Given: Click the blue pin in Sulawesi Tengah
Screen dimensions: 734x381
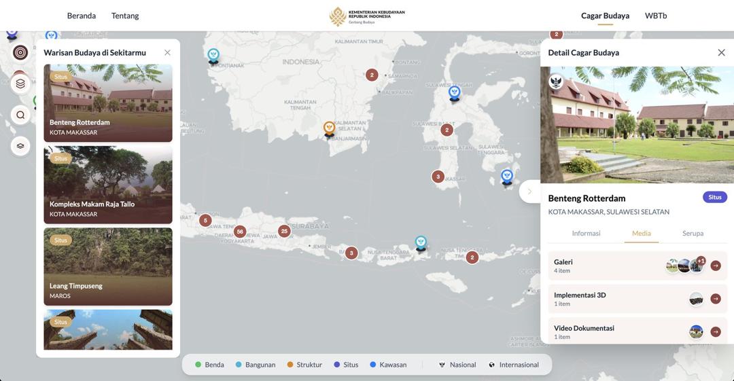Looking at the screenshot, I should [x=454, y=93].
